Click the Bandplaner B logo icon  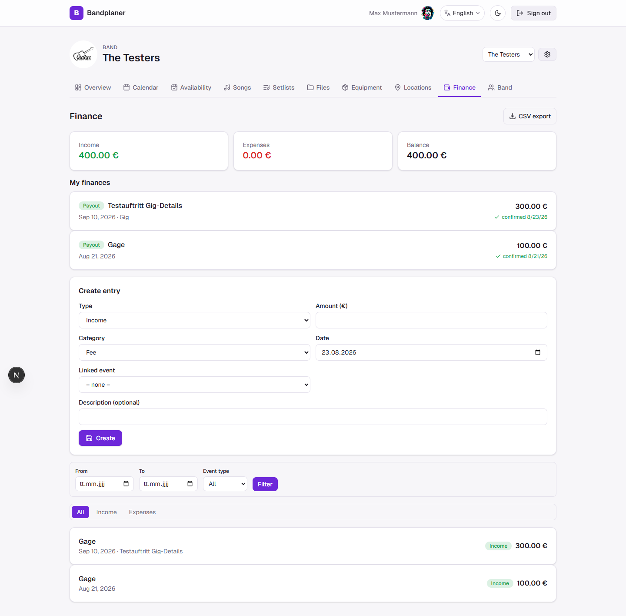[77, 13]
